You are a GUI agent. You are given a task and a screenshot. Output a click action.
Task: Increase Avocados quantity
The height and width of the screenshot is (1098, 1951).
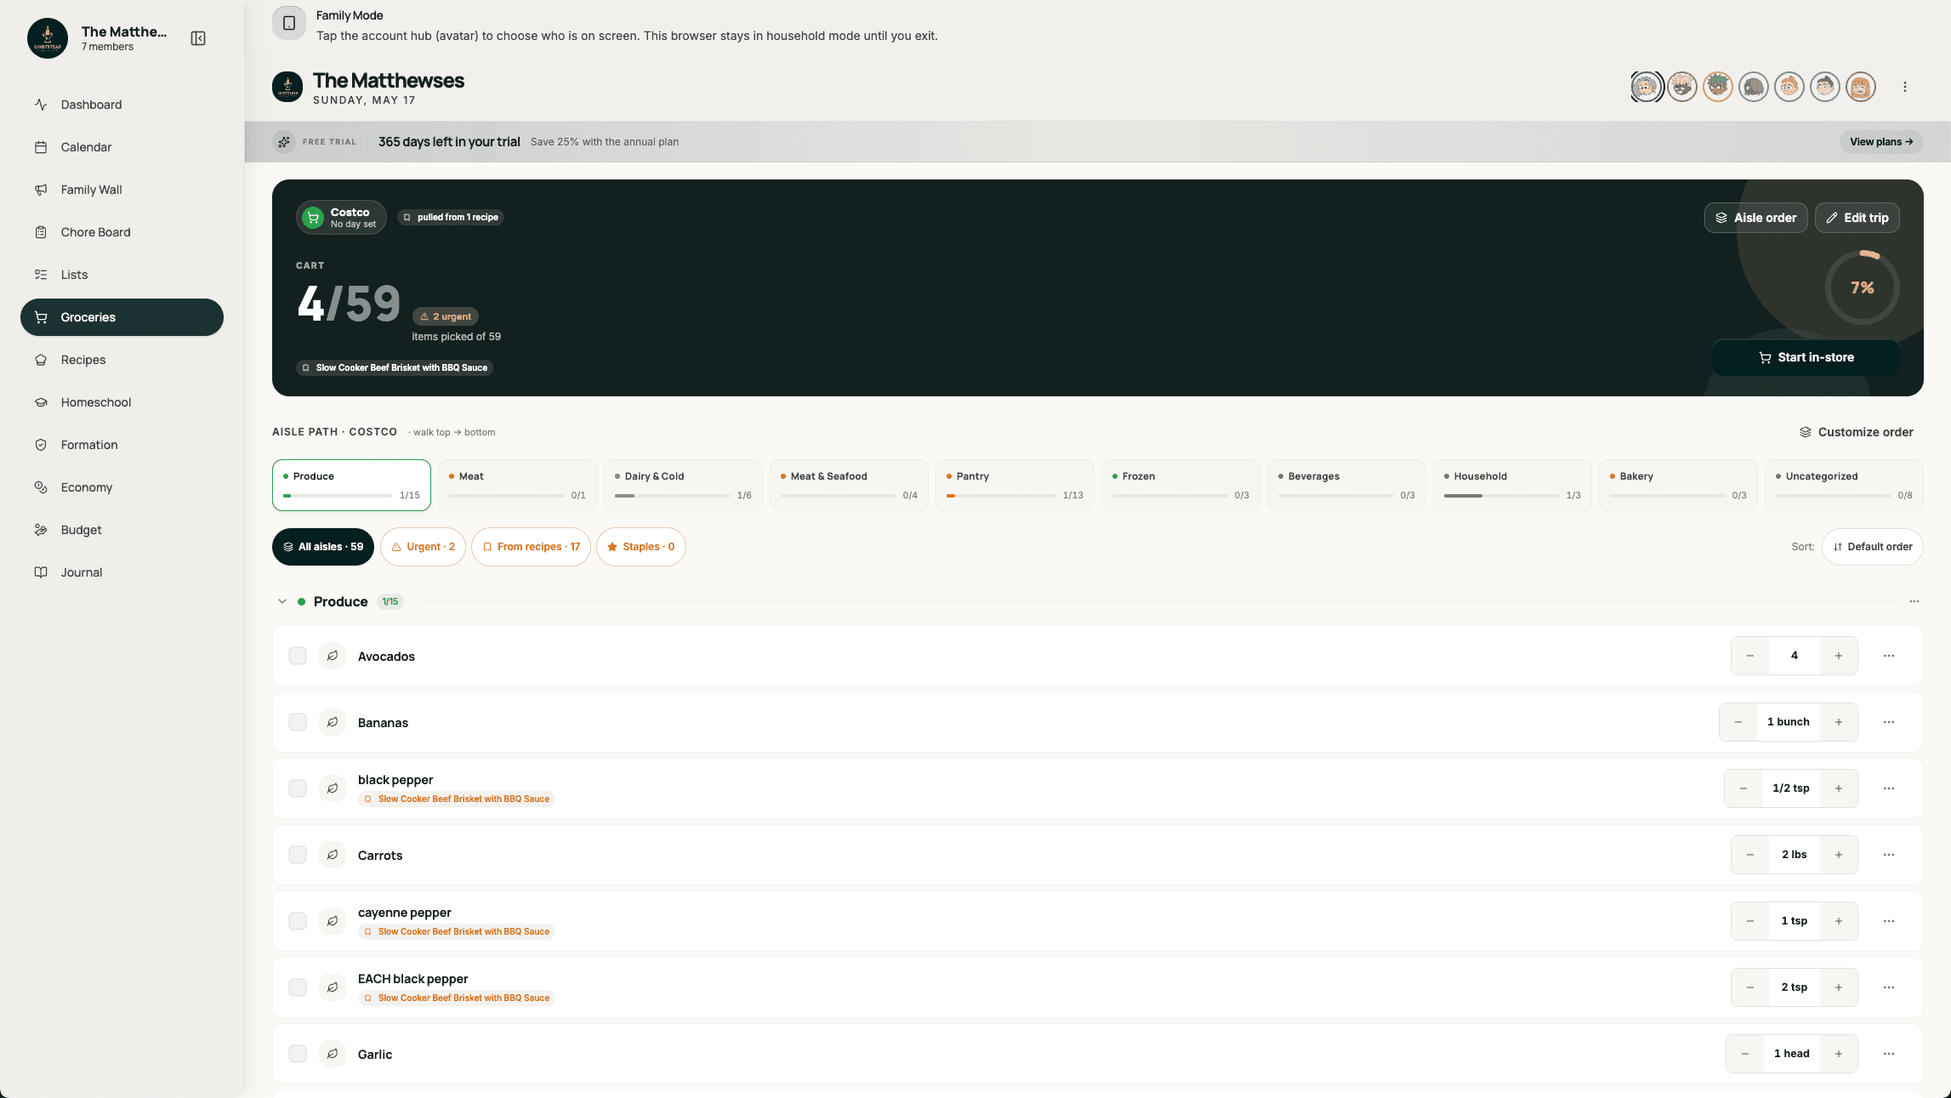click(1839, 656)
